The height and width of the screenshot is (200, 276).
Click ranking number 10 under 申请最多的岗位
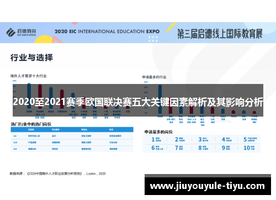pos(247,148)
